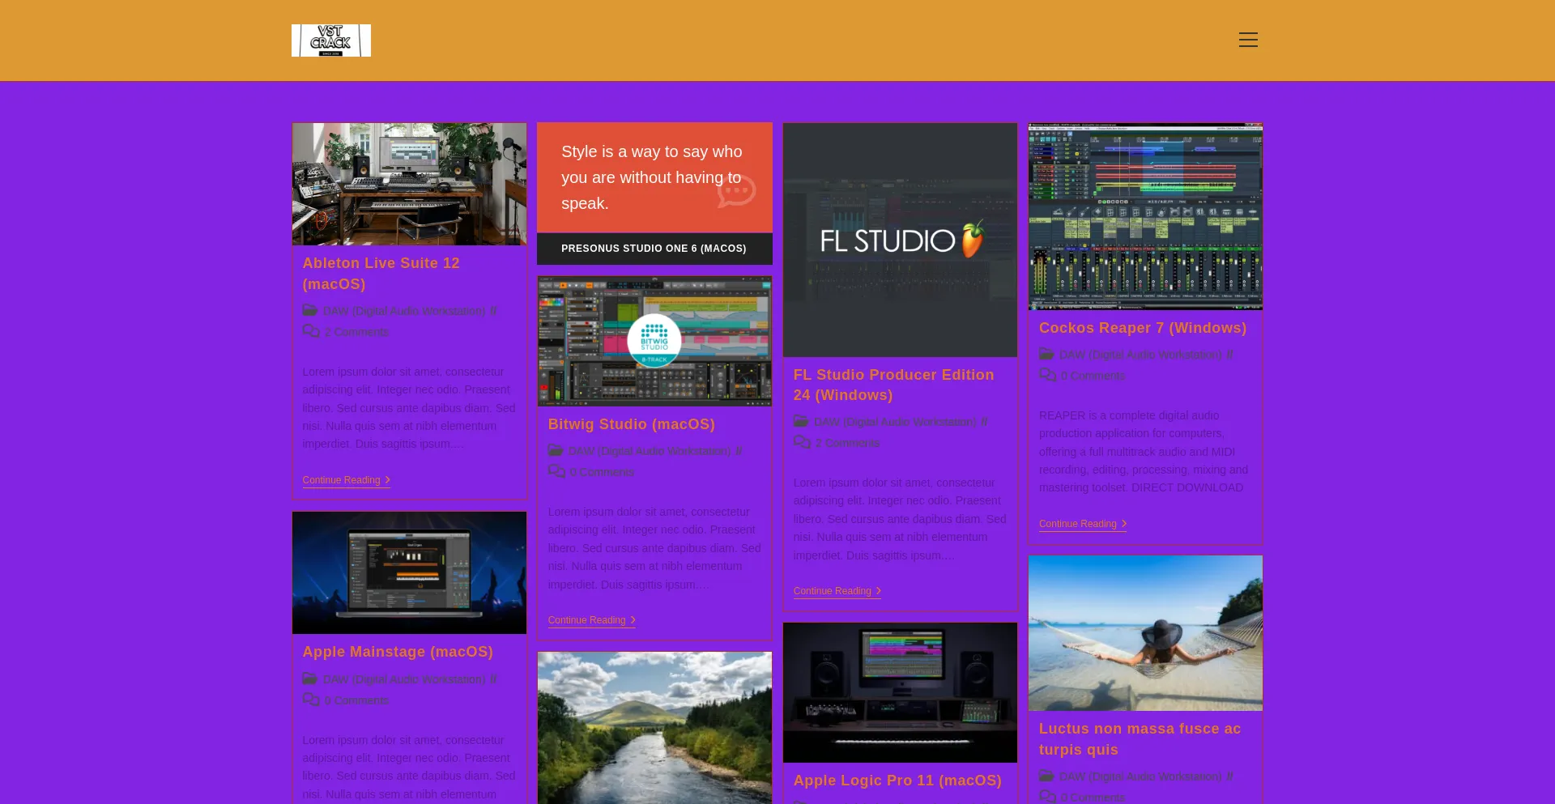Click the FL Studio logo thumbnail
Image resolution: width=1555 pixels, height=804 pixels.
point(899,240)
